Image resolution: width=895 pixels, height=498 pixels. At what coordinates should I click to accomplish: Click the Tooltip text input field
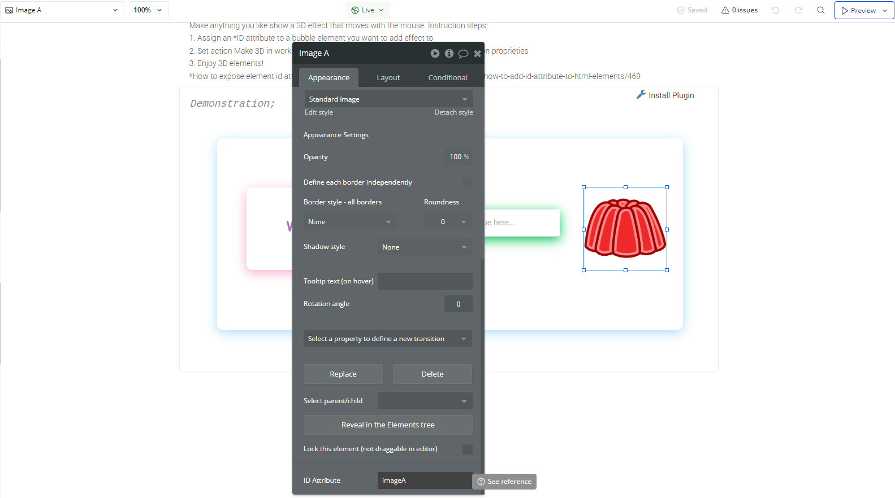425,281
